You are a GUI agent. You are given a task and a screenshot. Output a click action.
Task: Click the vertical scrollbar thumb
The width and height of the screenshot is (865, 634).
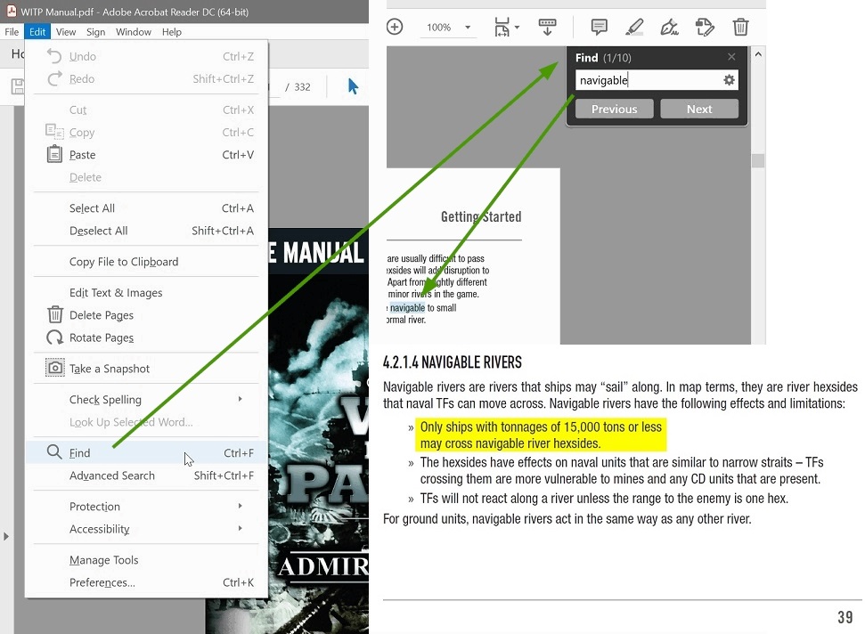tap(758, 160)
